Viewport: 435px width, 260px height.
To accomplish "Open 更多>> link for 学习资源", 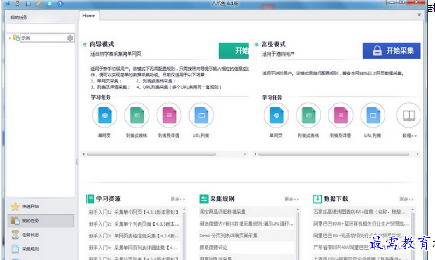I will tap(178, 199).
